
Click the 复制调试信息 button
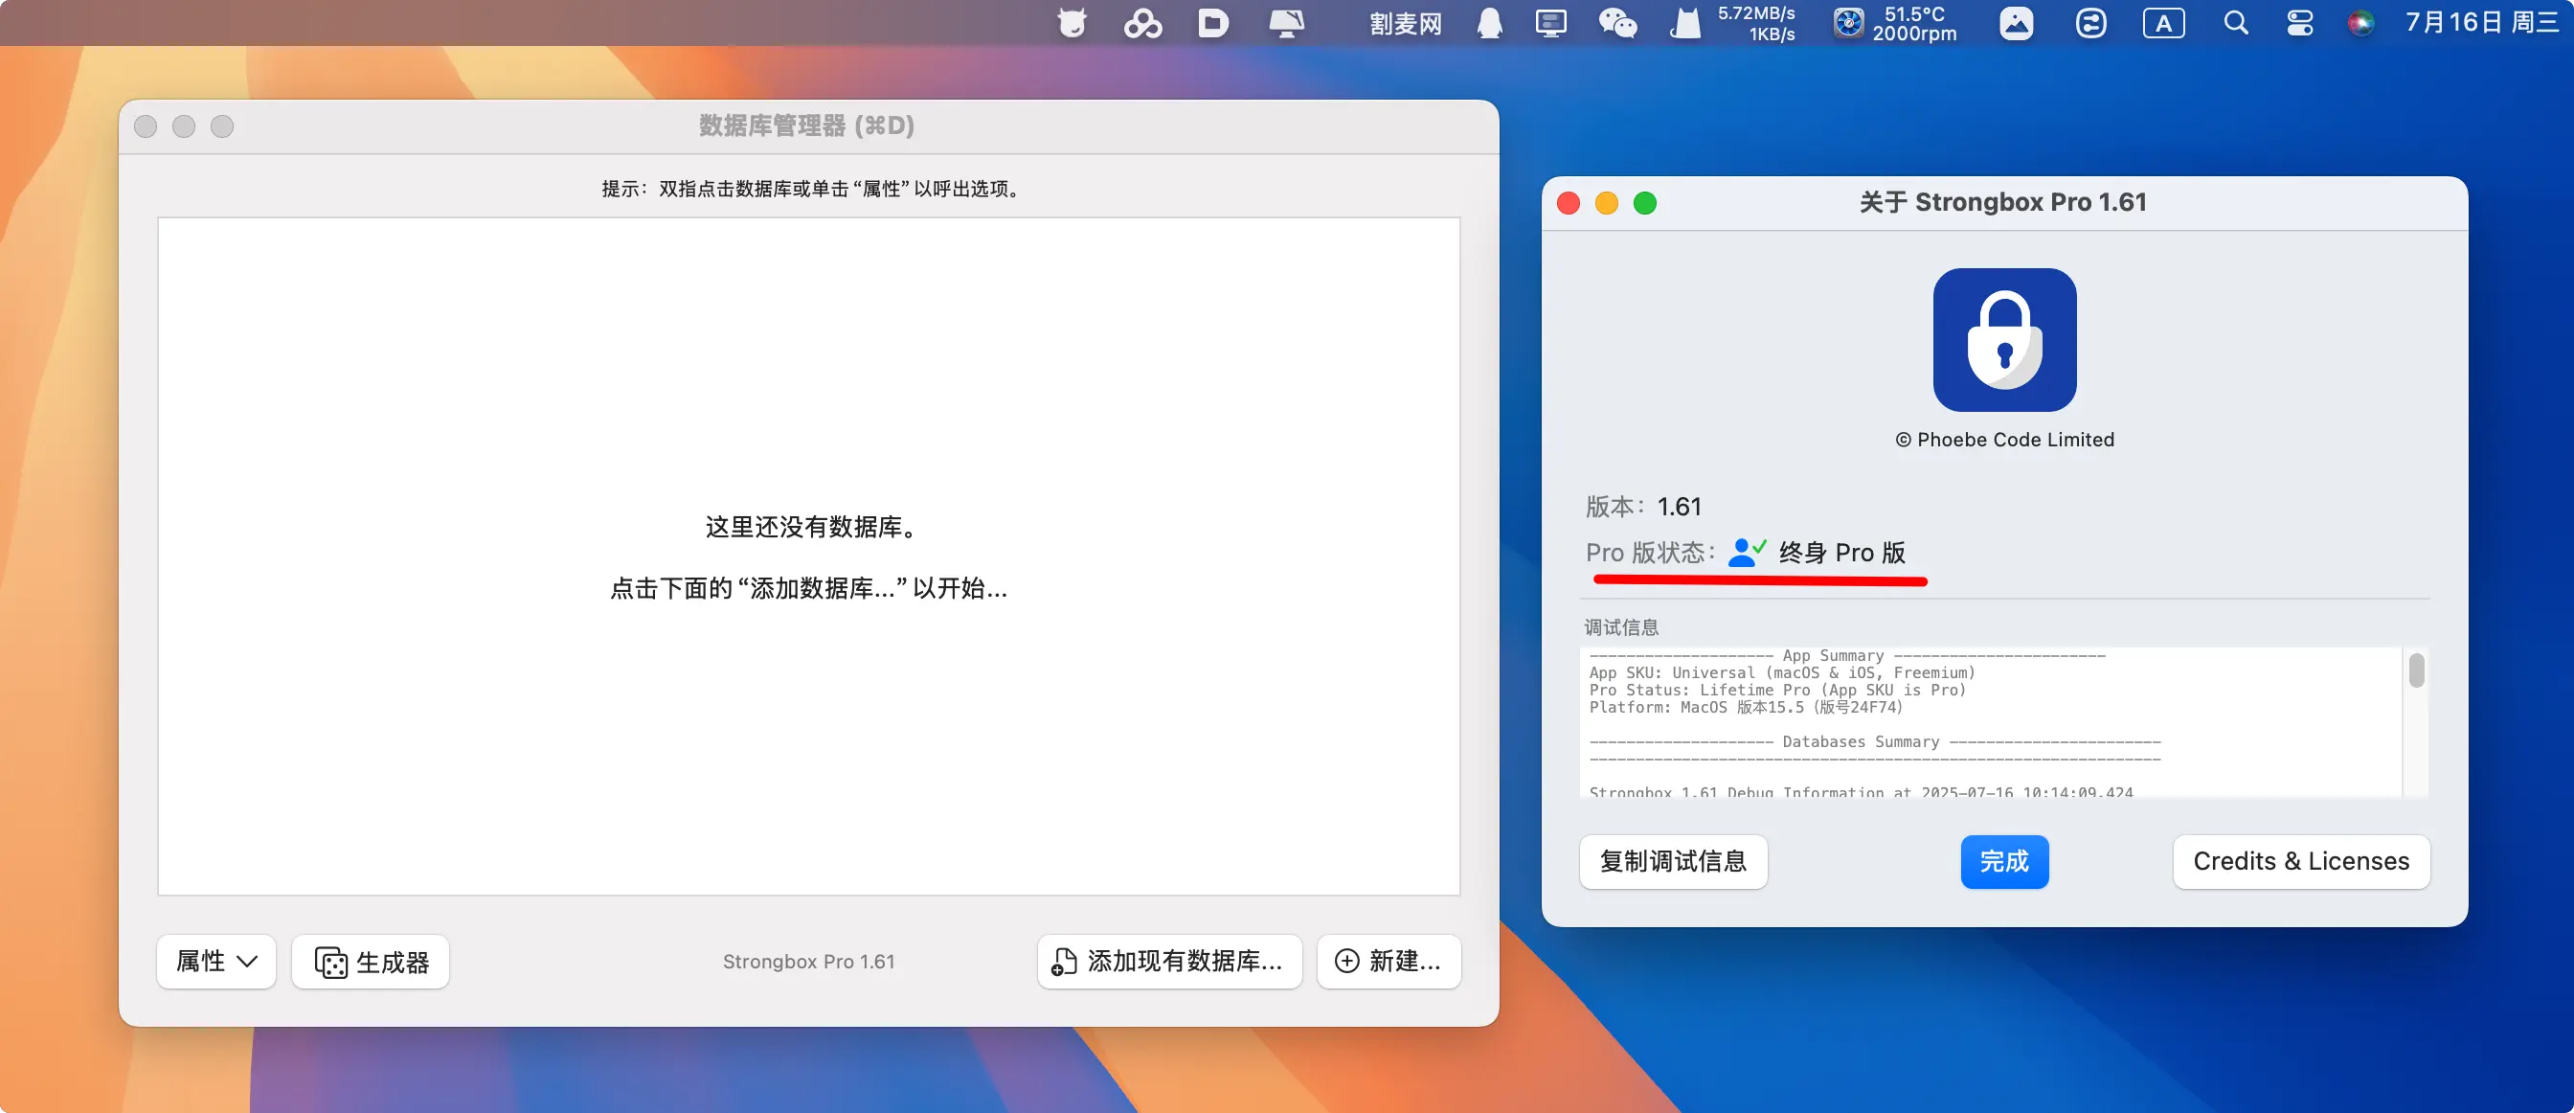(x=1673, y=861)
